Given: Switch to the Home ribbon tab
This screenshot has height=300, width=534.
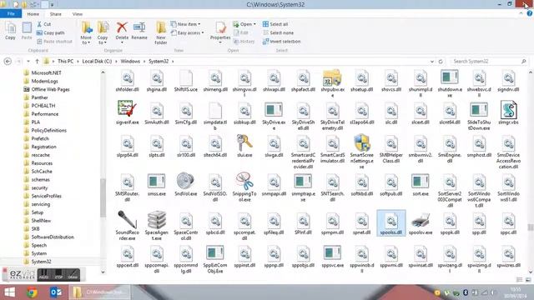Looking at the screenshot, I should tap(33, 14).
